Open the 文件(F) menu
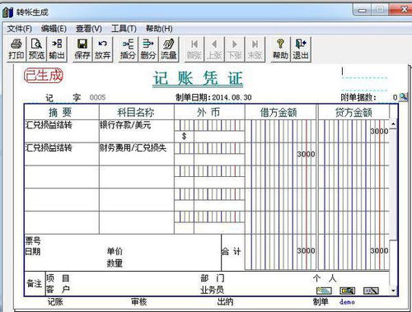This screenshot has height=312, width=412. (19, 29)
